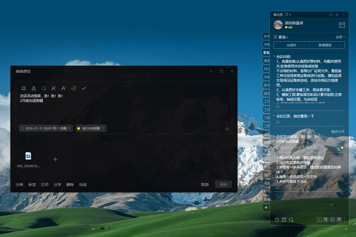This screenshot has width=356, height=237.
Task: Toggle the yellow star on the note entry
Action: 342,148
